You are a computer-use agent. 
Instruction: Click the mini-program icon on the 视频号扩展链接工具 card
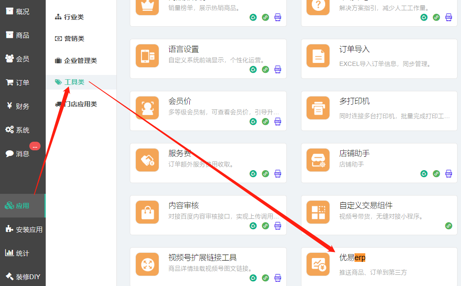pos(253,278)
